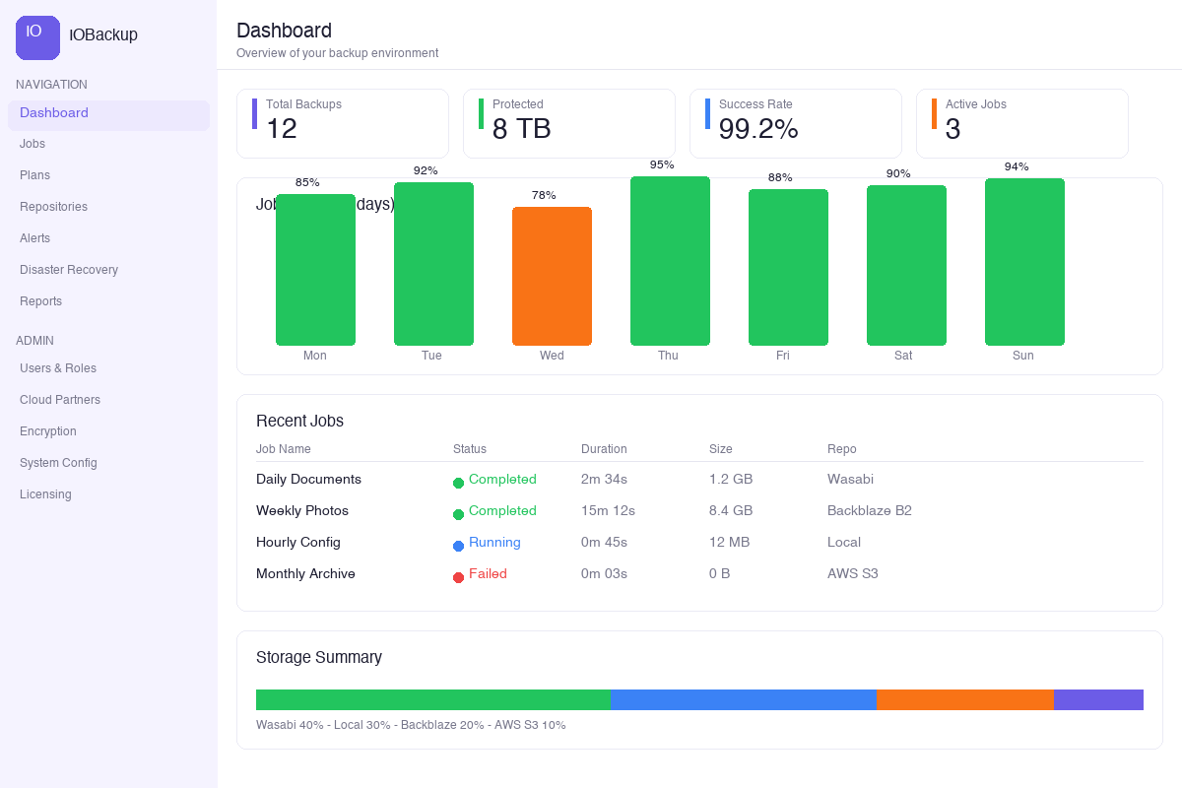
Task: Select Sunday's 94% chart bar
Action: (1024, 262)
